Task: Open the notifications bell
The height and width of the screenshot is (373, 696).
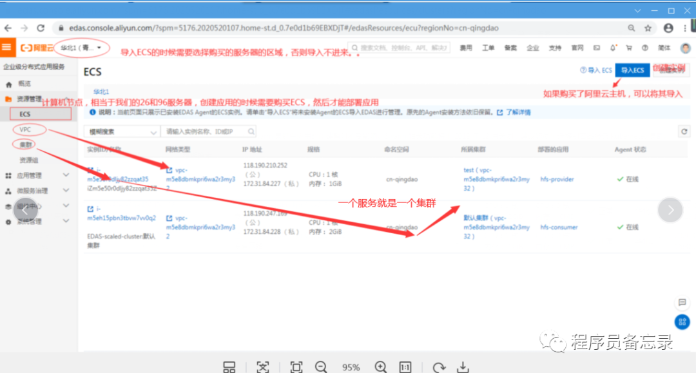Action: (613, 48)
